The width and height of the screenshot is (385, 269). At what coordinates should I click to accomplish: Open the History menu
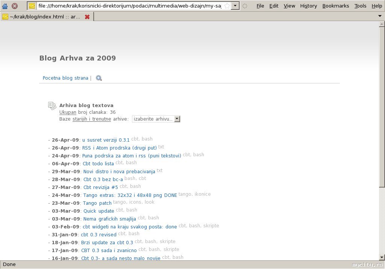[x=309, y=6]
